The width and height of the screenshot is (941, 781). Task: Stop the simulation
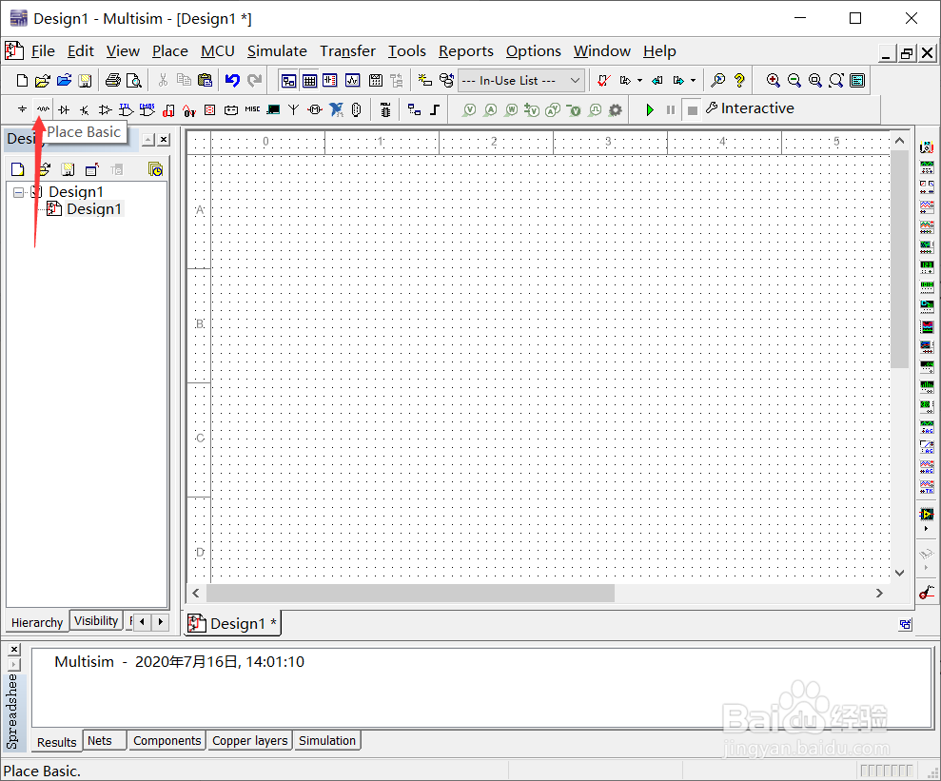pos(692,109)
